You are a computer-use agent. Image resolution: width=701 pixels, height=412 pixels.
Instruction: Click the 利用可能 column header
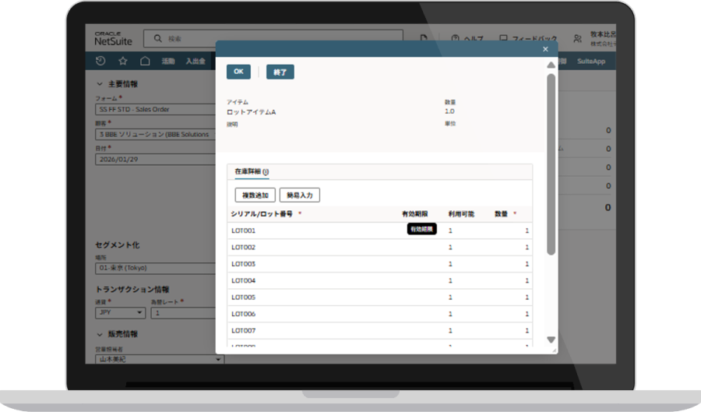pos(461,214)
